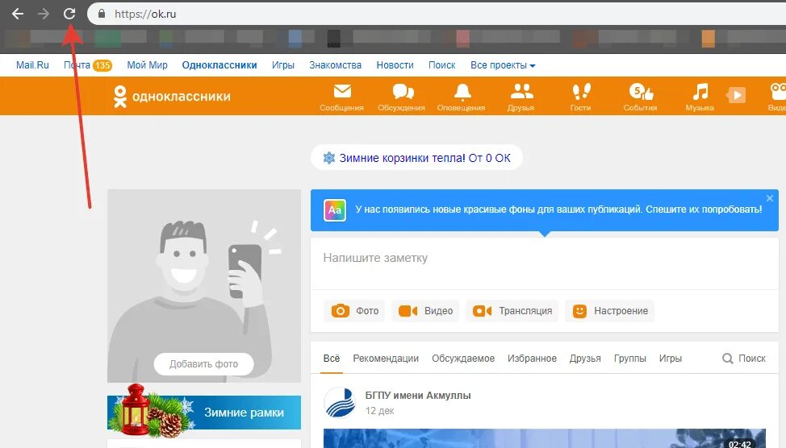Open the Знакомства link
Viewport: 786px width, 448px height.
pos(336,65)
